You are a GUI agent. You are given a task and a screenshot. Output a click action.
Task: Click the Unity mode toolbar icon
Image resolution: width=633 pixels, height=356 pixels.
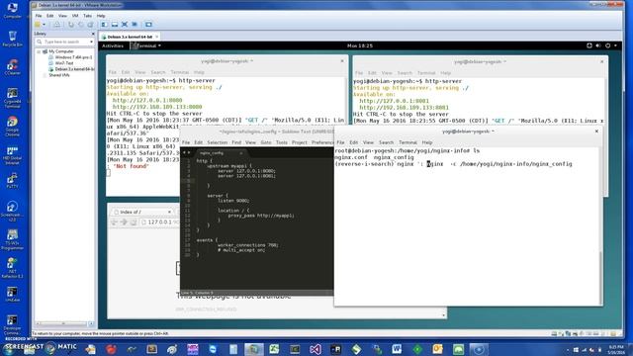pyautogui.click(x=135, y=25)
